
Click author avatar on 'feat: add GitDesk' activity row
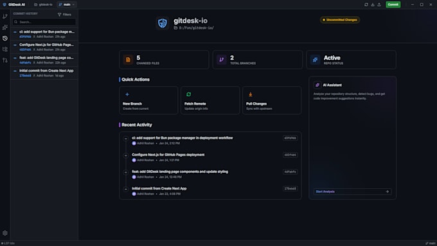134,177
